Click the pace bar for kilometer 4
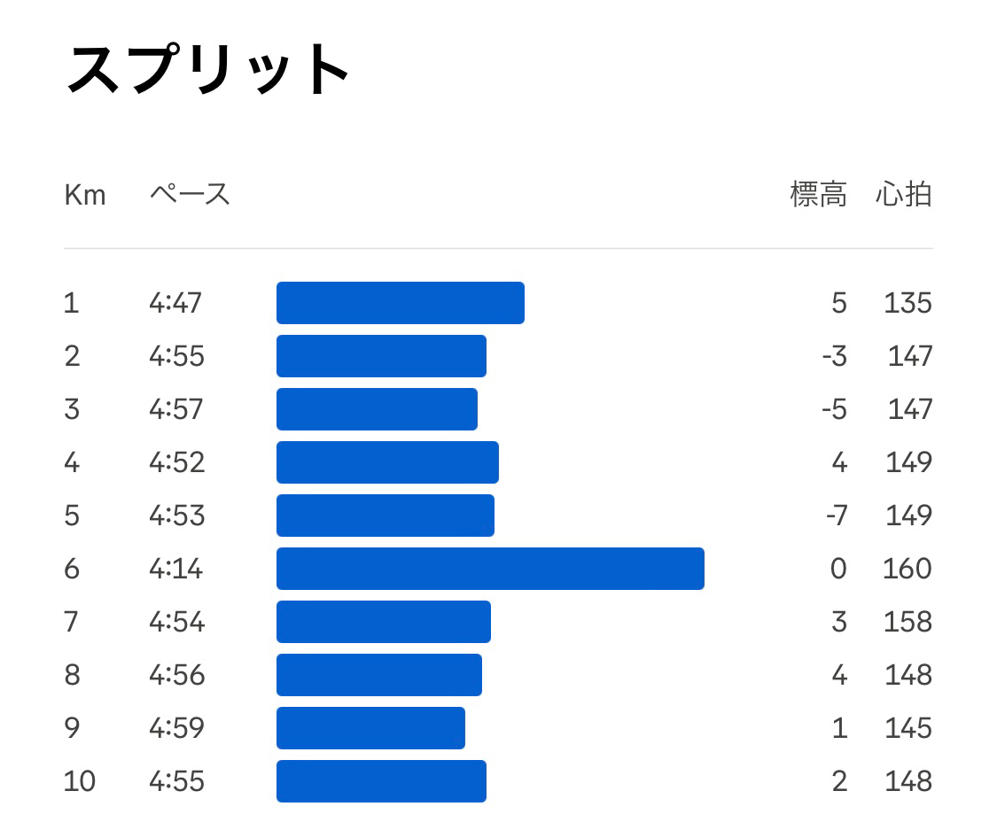The height and width of the screenshot is (822, 997). coord(388,462)
